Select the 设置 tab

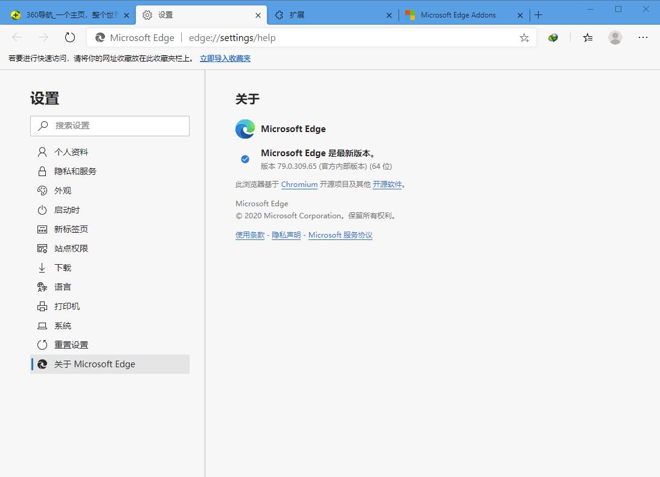coord(201,15)
